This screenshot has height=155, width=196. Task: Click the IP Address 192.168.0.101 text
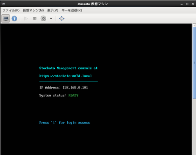pos(64,87)
